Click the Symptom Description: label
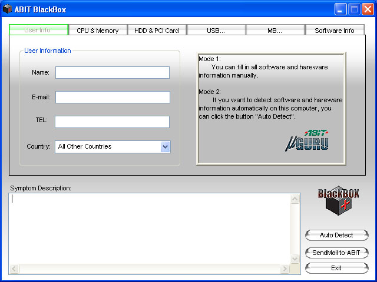 click(41, 188)
